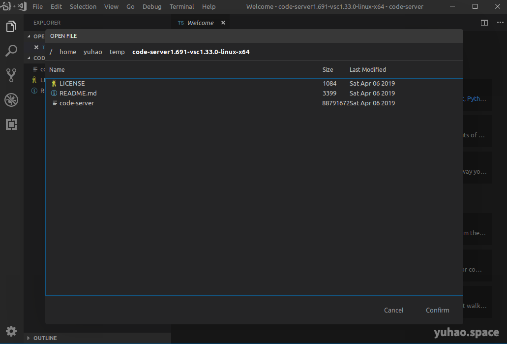Viewport: 507px width, 344px height.
Task: Open the Debug menu
Action: [152, 6]
